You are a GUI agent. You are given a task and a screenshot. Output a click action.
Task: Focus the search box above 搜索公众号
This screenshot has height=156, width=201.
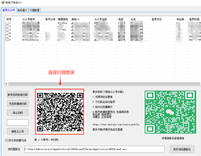click(x=18, y=122)
